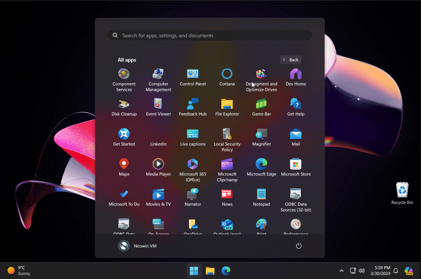Open the weather widget on taskbar

tap(19, 271)
